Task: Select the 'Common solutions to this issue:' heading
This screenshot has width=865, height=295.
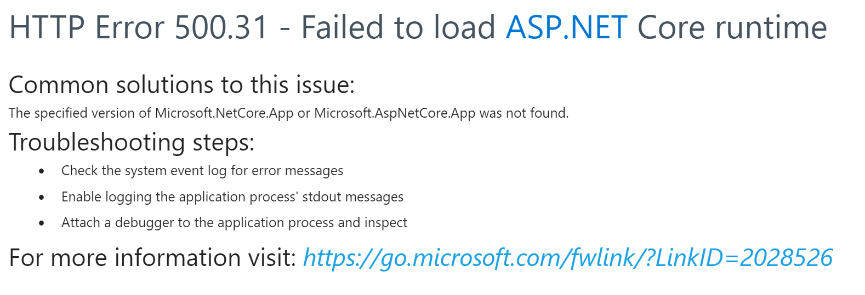Action: [x=182, y=85]
